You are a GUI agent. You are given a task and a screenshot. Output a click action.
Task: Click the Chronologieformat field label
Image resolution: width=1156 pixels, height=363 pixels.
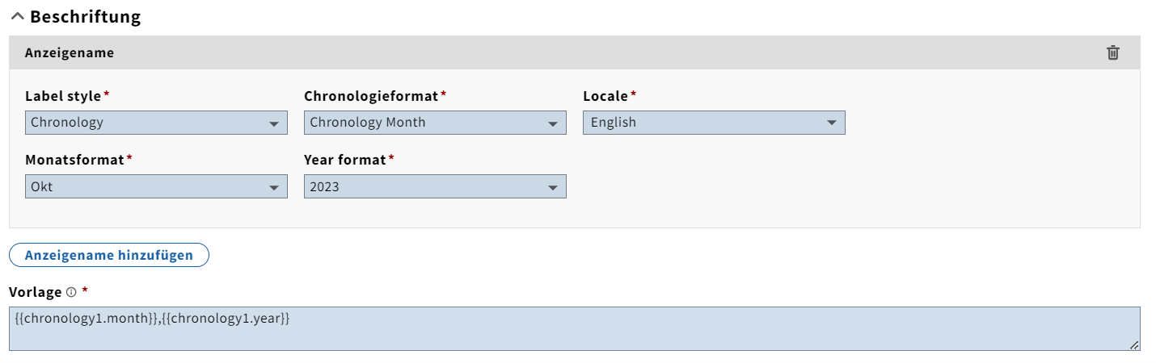tap(371, 96)
